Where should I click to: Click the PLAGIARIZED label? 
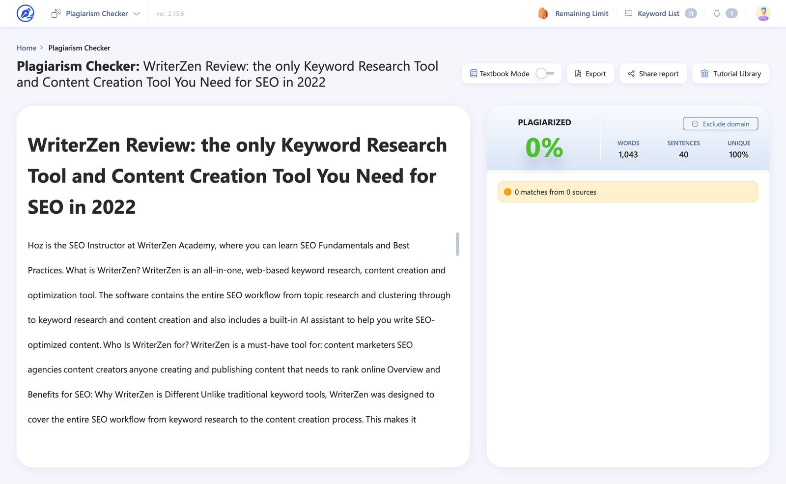(544, 122)
